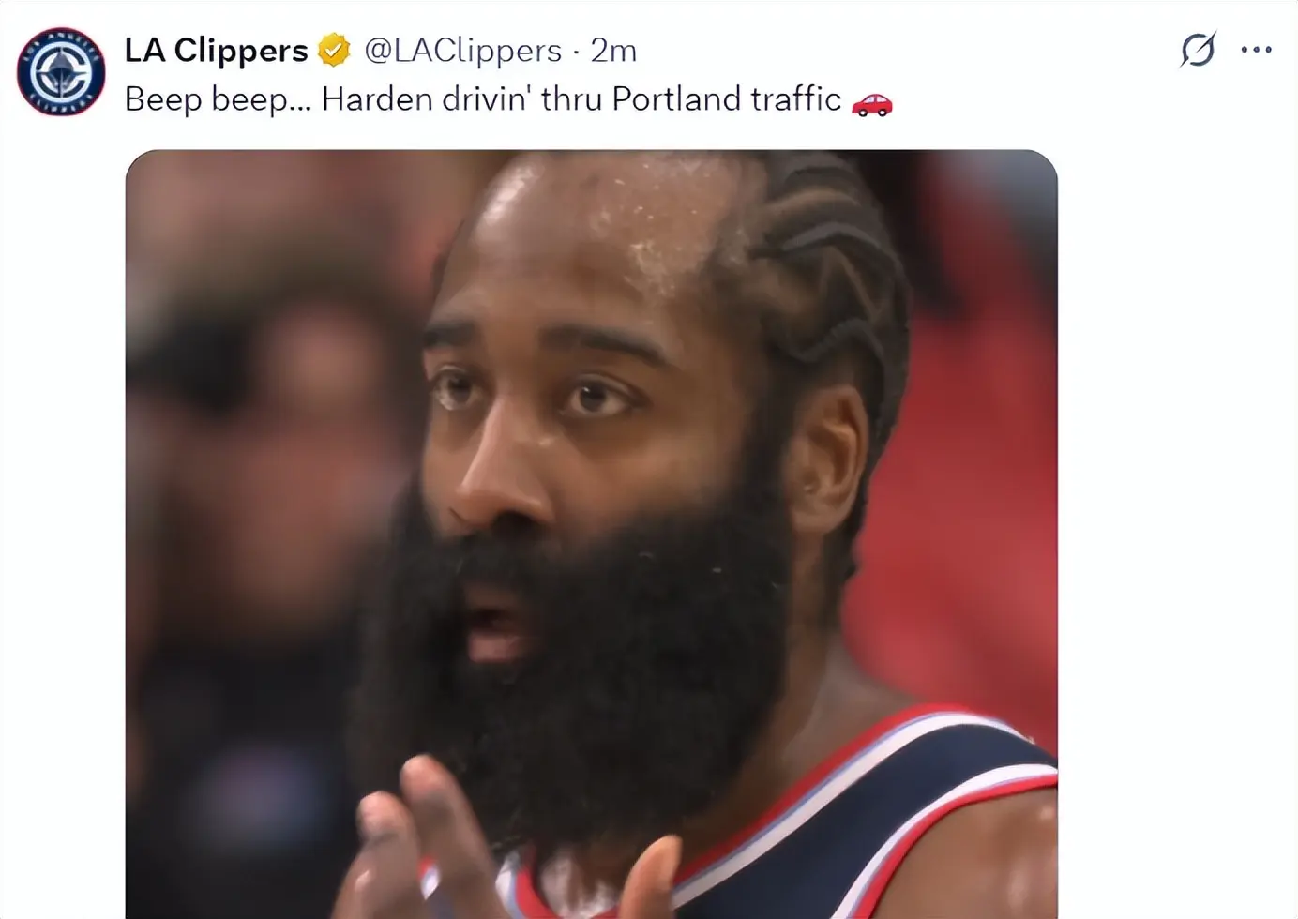Open the three-dot more options menu
Image resolution: width=1298 pixels, height=919 pixels.
click(x=1256, y=50)
